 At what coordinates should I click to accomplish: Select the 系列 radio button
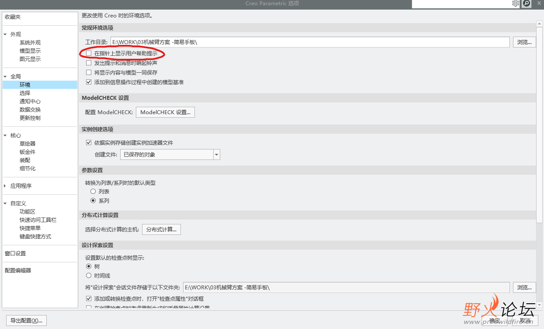[x=93, y=200]
